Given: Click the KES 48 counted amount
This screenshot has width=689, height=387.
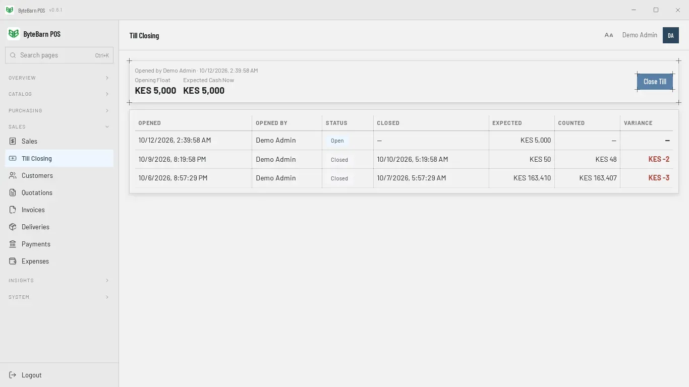Looking at the screenshot, I should tap(606, 159).
